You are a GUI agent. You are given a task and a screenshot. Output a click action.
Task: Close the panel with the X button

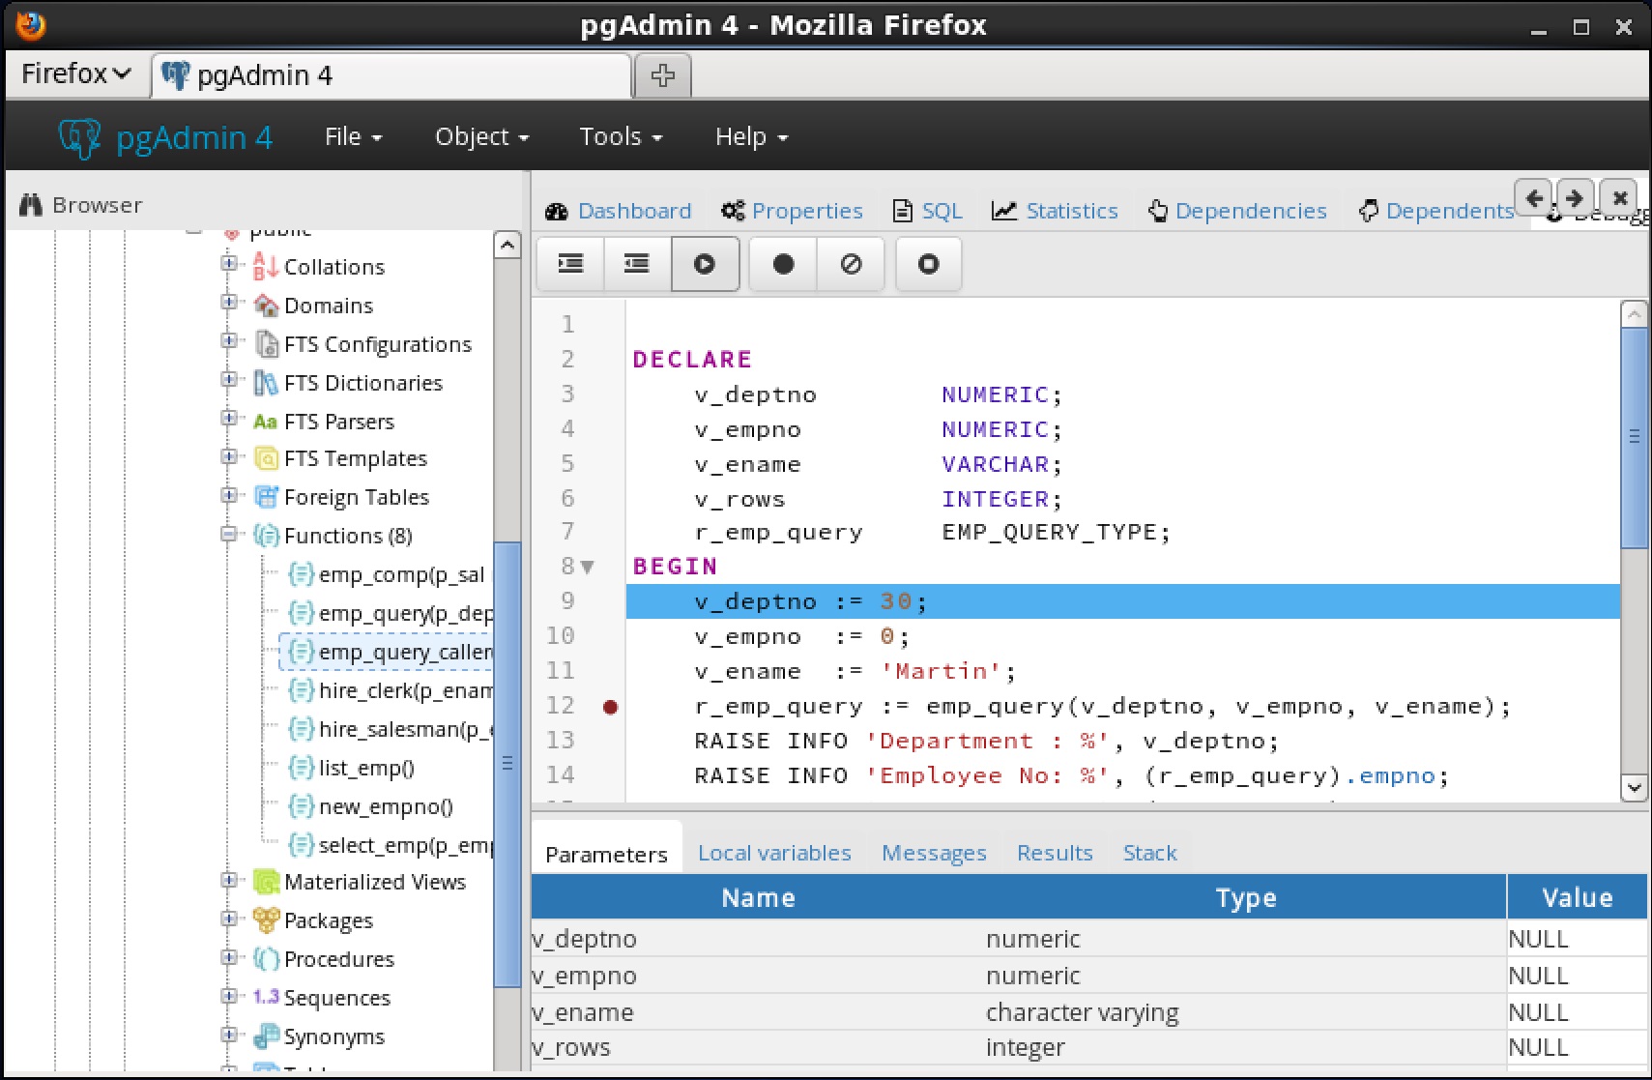[x=1619, y=198]
